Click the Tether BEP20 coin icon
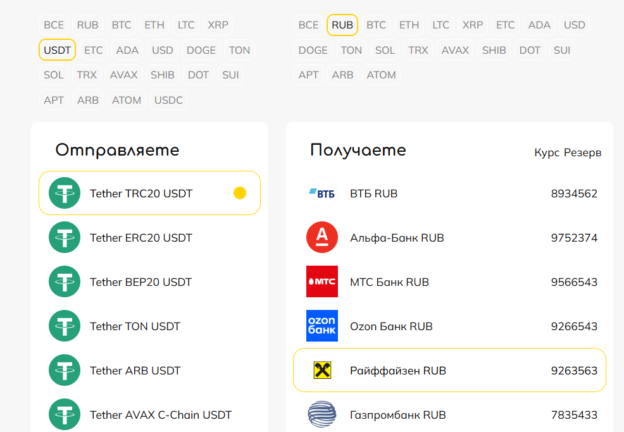The width and height of the screenshot is (624, 432). 65,282
